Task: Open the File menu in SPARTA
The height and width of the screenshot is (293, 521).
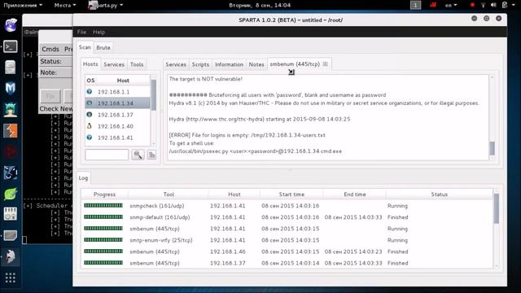Action: [x=81, y=32]
